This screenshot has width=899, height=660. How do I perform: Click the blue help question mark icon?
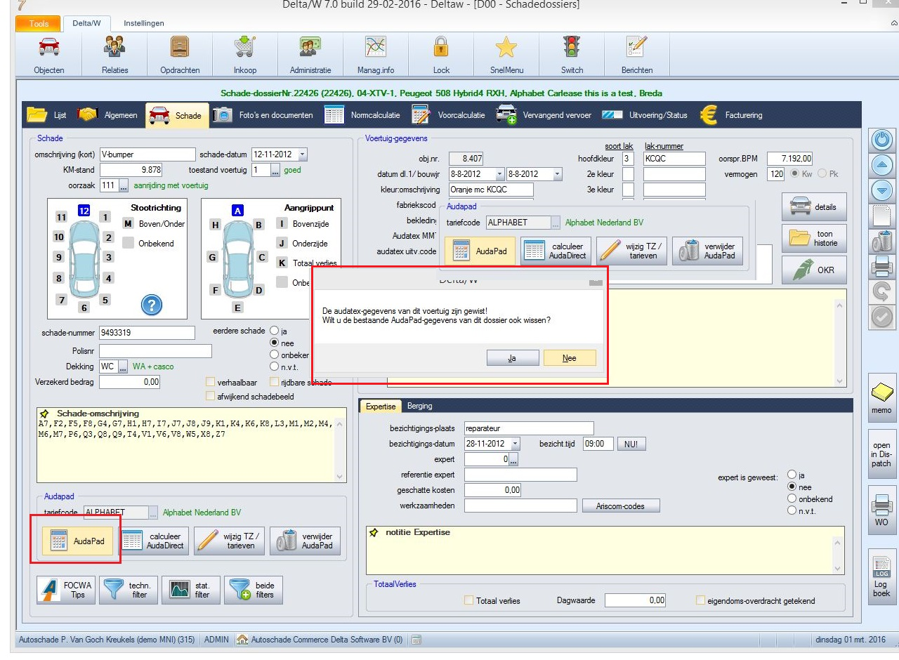coord(152,304)
